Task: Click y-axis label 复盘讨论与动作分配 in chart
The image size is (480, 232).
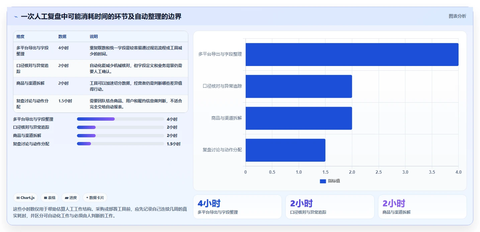Action: pos(222,150)
